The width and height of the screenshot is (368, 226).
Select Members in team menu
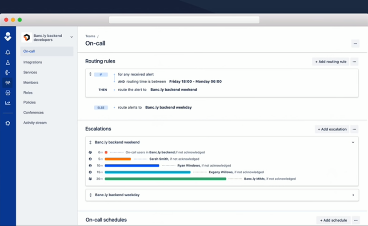tap(31, 82)
